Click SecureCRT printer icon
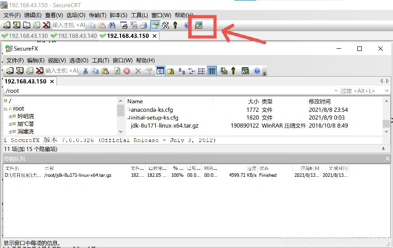Viewport: 393px width, 248px height. click(144, 25)
